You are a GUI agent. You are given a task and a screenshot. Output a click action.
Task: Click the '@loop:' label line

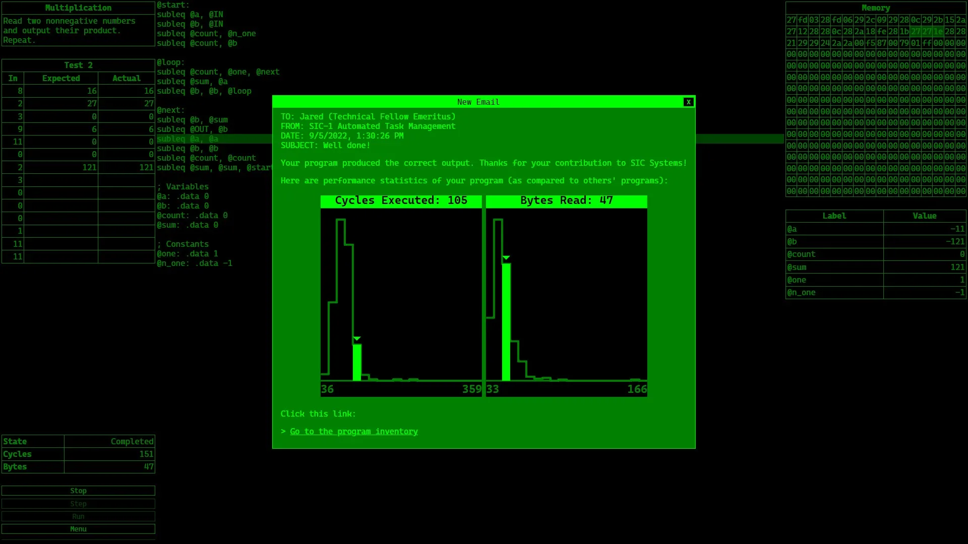point(171,62)
